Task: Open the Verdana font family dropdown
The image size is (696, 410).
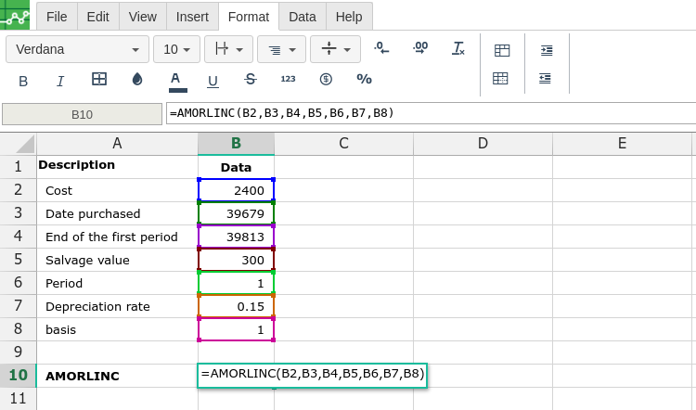Action: coord(77,49)
